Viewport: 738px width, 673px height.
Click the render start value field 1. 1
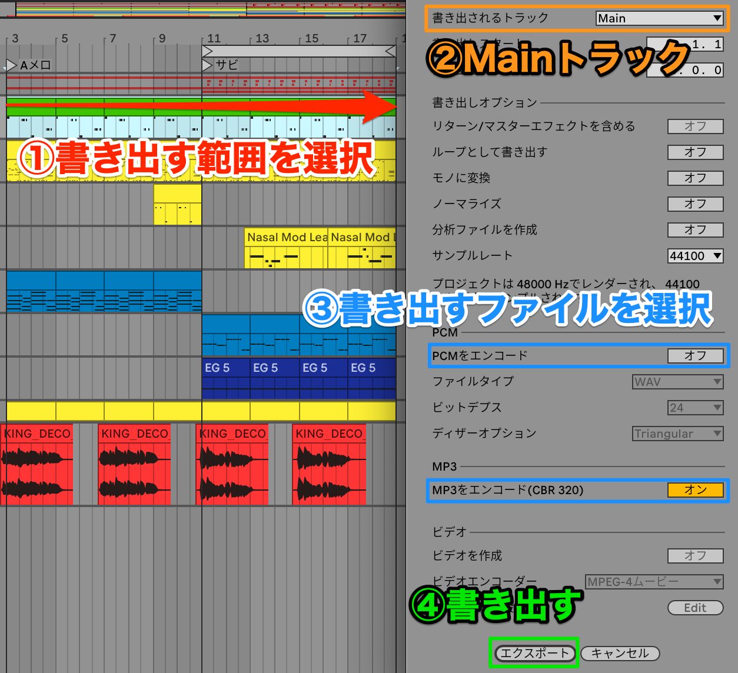click(685, 44)
